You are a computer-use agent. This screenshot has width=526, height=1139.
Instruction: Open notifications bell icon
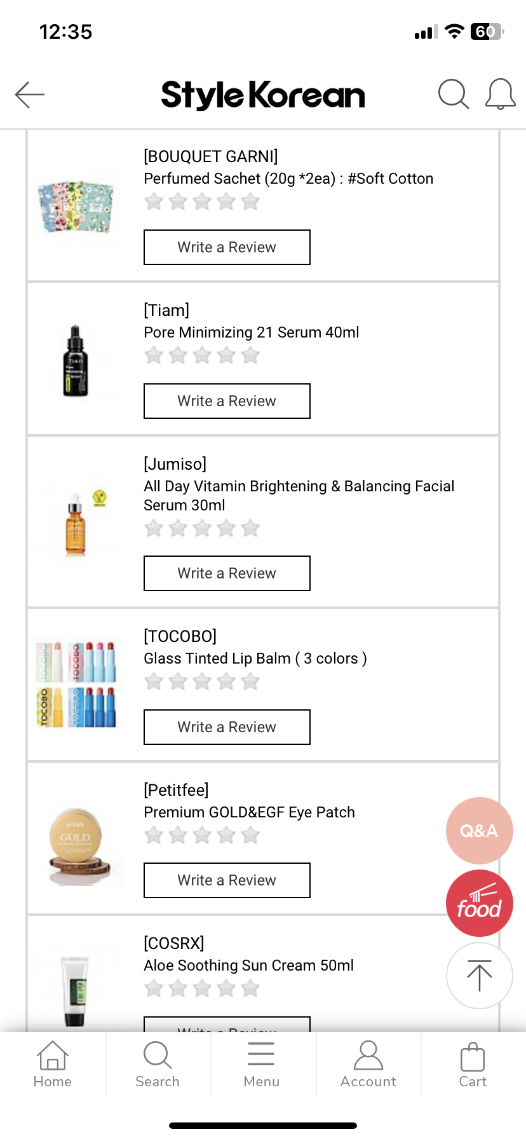500,95
